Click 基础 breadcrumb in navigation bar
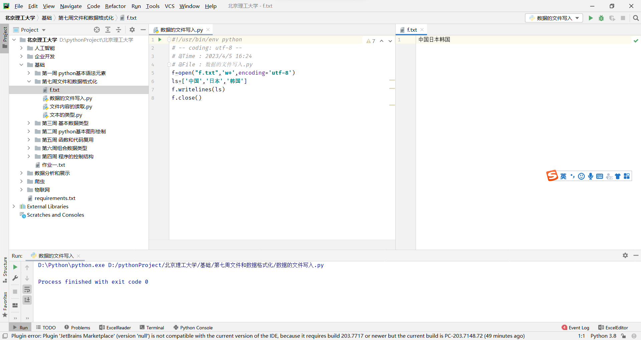 coord(47,18)
